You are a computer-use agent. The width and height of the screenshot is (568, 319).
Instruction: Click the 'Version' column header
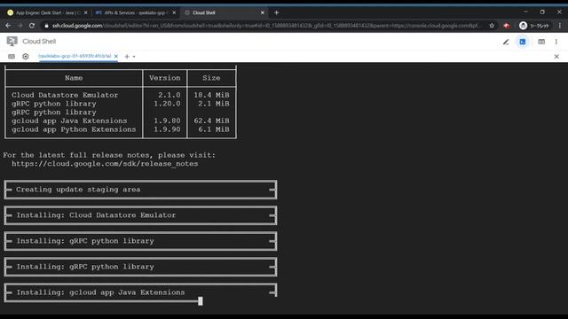pos(165,78)
